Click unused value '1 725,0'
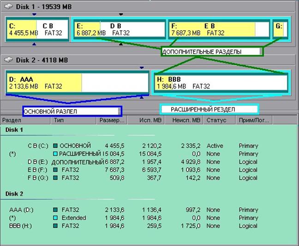299x246 pixels. click(191, 226)
